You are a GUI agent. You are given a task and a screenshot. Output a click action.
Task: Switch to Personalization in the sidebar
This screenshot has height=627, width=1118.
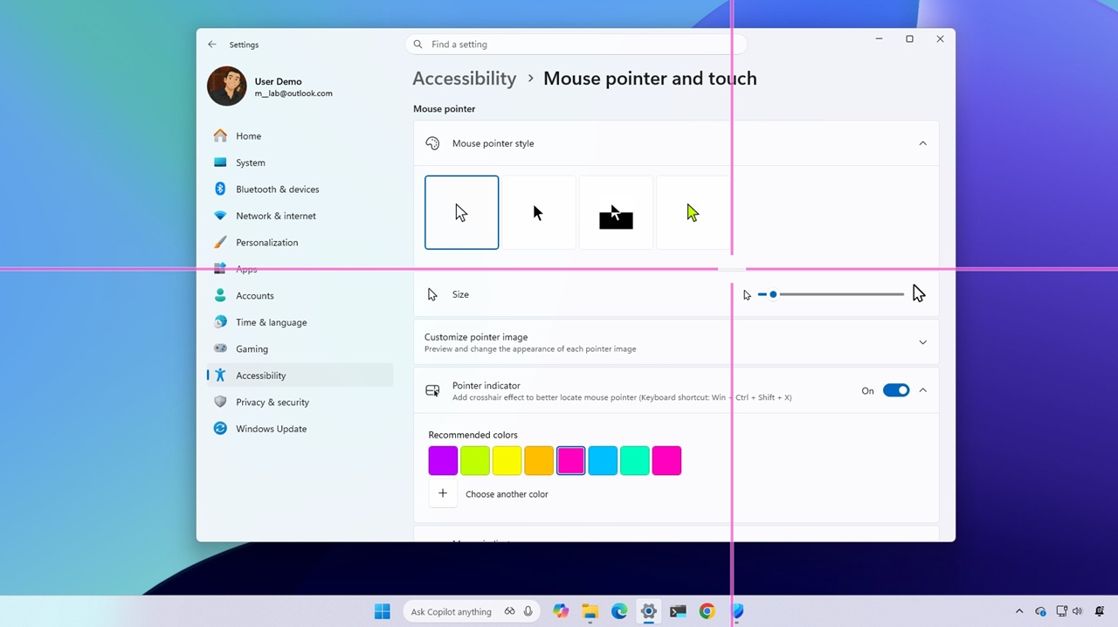pos(266,242)
